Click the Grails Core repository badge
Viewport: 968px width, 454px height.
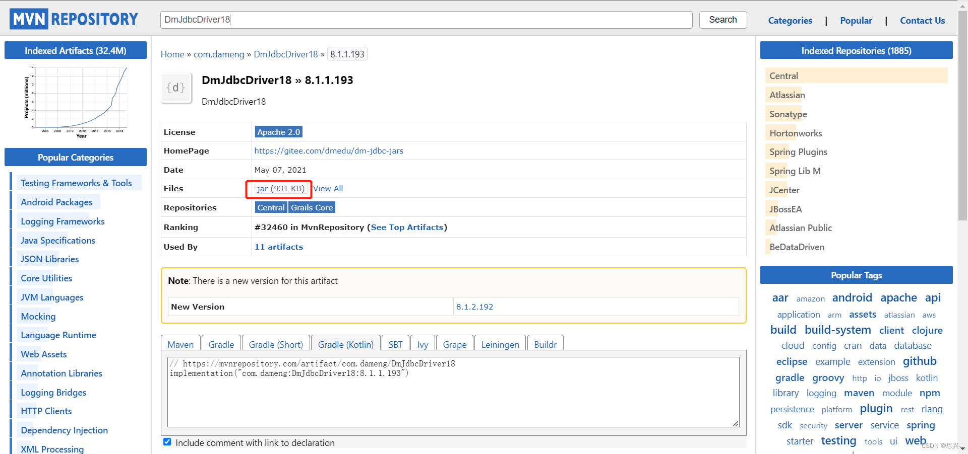point(312,207)
